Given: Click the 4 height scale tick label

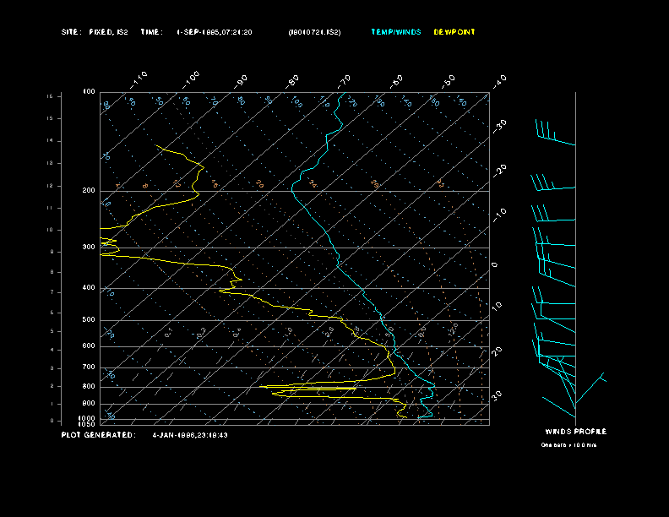Looking at the screenshot, I should 52,351.
